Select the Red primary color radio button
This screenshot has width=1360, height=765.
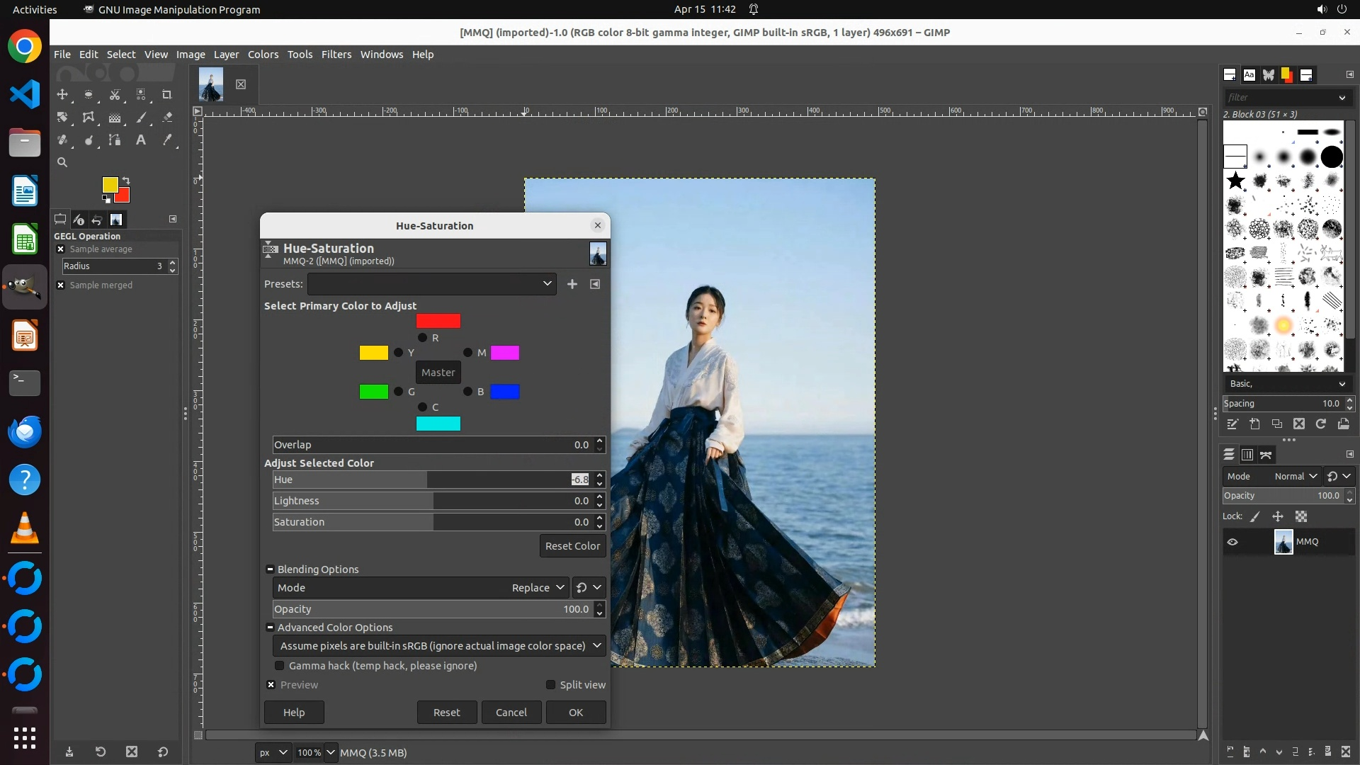pyautogui.click(x=423, y=338)
